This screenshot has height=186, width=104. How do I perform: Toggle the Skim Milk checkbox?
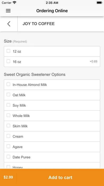coord(8,126)
